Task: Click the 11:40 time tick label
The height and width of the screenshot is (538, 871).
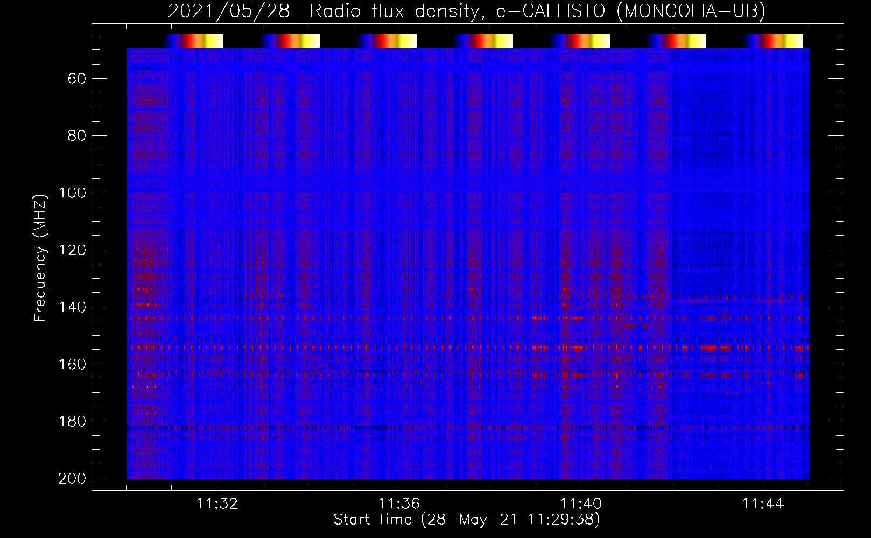Action: pyautogui.click(x=581, y=504)
